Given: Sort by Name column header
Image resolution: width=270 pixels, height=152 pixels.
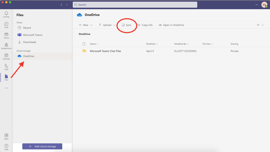Looking at the screenshot, I should (x=94, y=44).
